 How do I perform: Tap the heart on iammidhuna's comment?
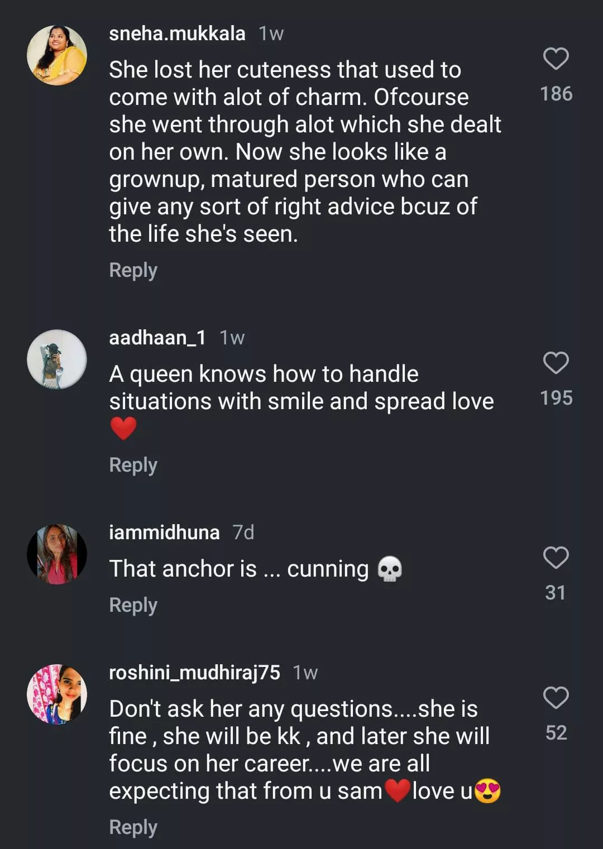pos(556,558)
